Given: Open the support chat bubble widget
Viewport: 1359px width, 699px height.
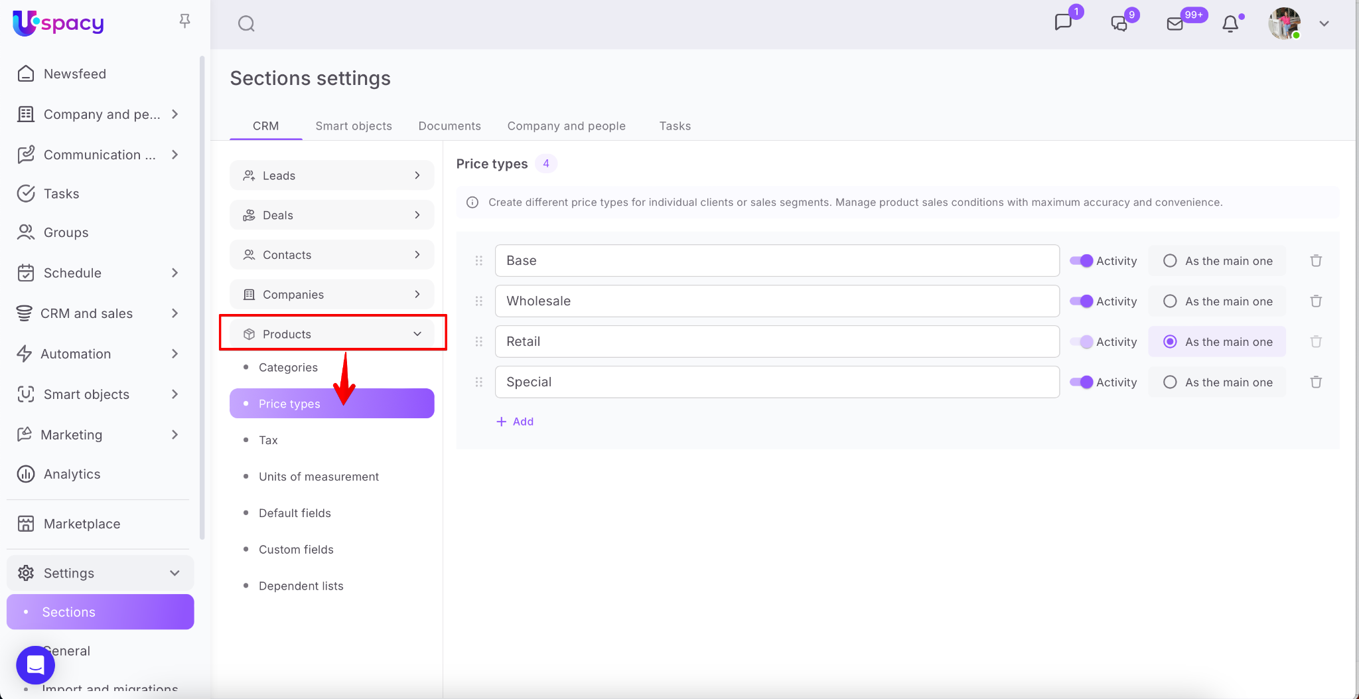Looking at the screenshot, I should point(36,664).
